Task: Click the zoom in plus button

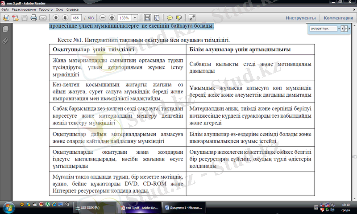Action: coord(111,18)
